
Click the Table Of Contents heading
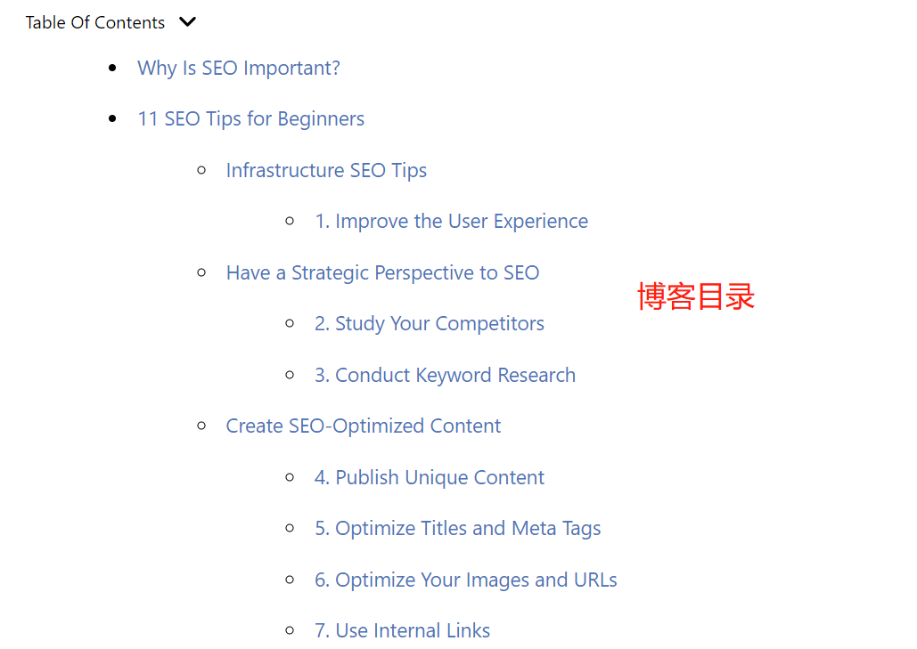pyautogui.click(x=95, y=22)
